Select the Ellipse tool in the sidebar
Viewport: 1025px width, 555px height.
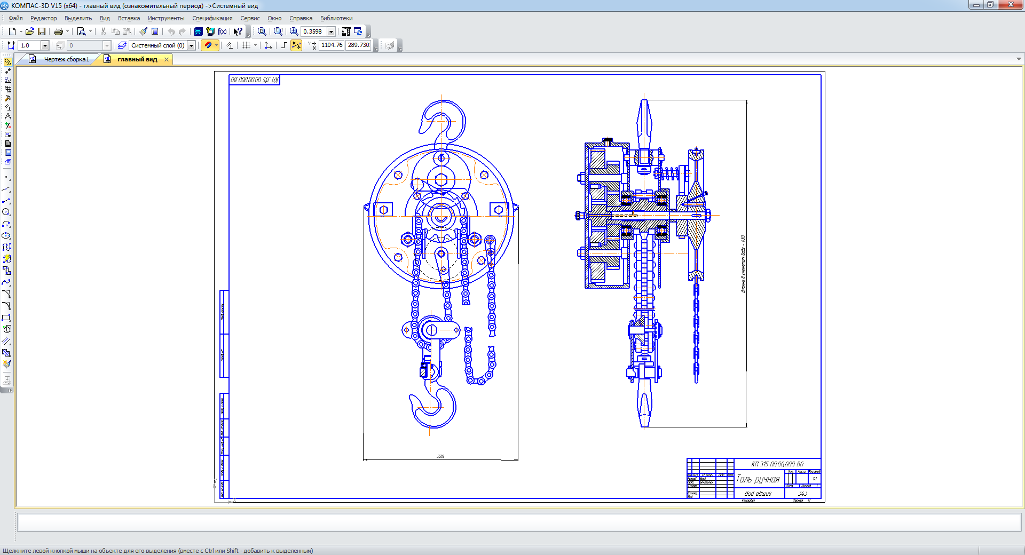6,236
